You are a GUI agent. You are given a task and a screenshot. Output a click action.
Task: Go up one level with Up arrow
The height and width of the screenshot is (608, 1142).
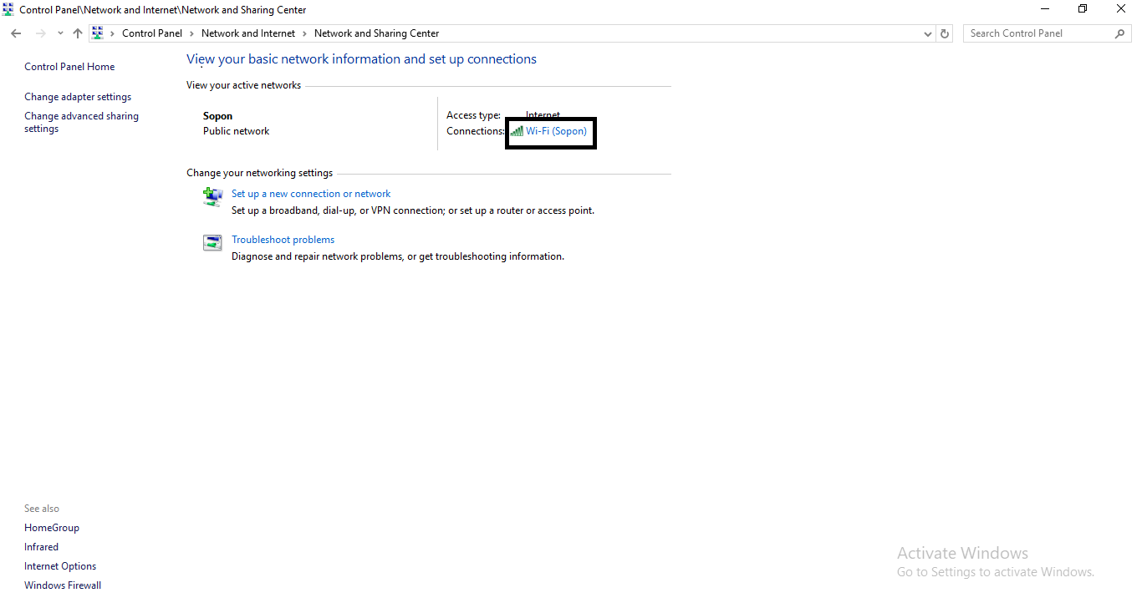coord(78,33)
